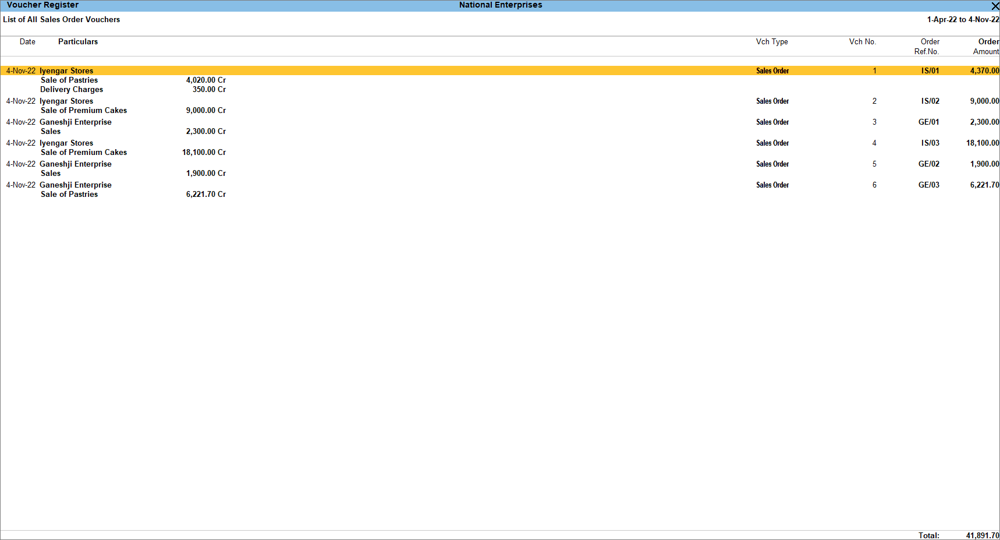The height and width of the screenshot is (540, 1000).
Task: Click the Sales 2,300.00 Cr ledger line
Action: pyautogui.click(x=133, y=132)
